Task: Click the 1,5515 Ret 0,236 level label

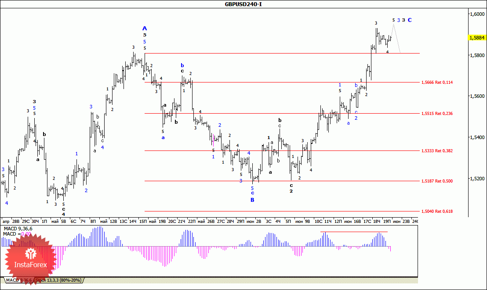Action: point(437,114)
